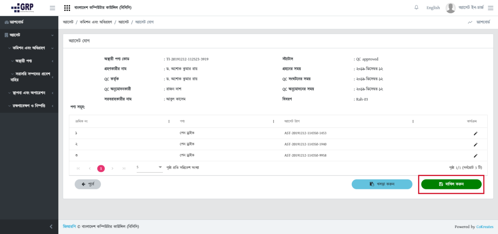The image size is (498, 234).
Task: Click pencil icon for asset AST-20191212-114350-1940
Action: pos(475,145)
